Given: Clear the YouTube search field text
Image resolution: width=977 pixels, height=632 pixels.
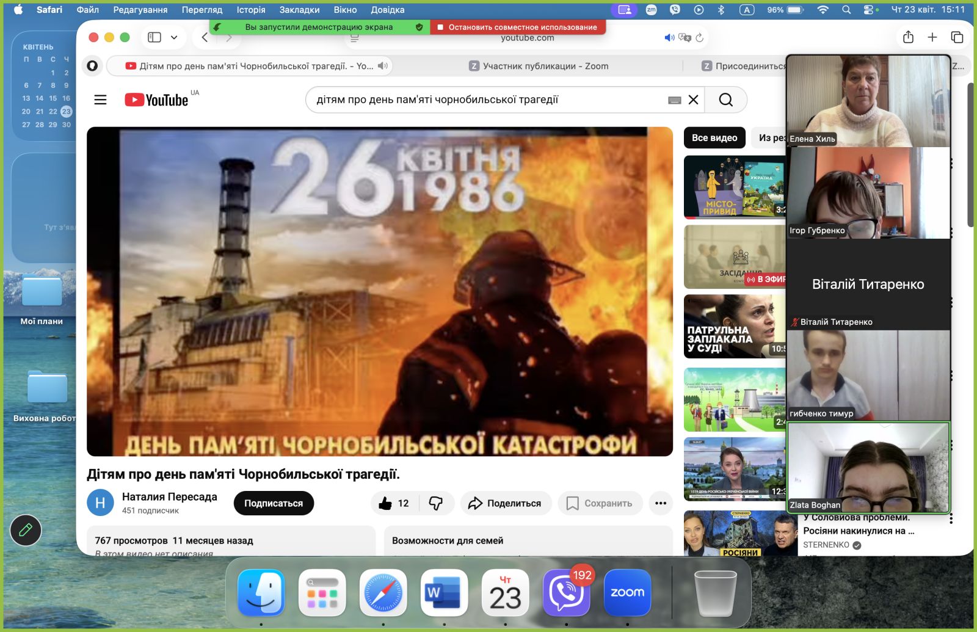Looking at the screenshot, I should pos(693,100).
